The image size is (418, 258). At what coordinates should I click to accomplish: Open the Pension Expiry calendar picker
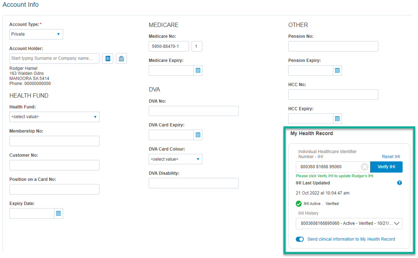[337, 70]
